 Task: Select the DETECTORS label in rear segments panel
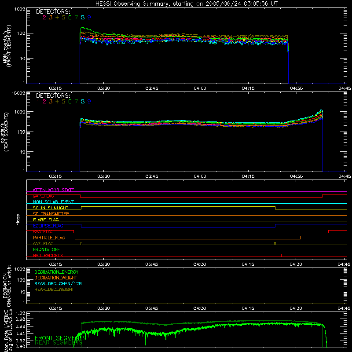coord(53,95)
